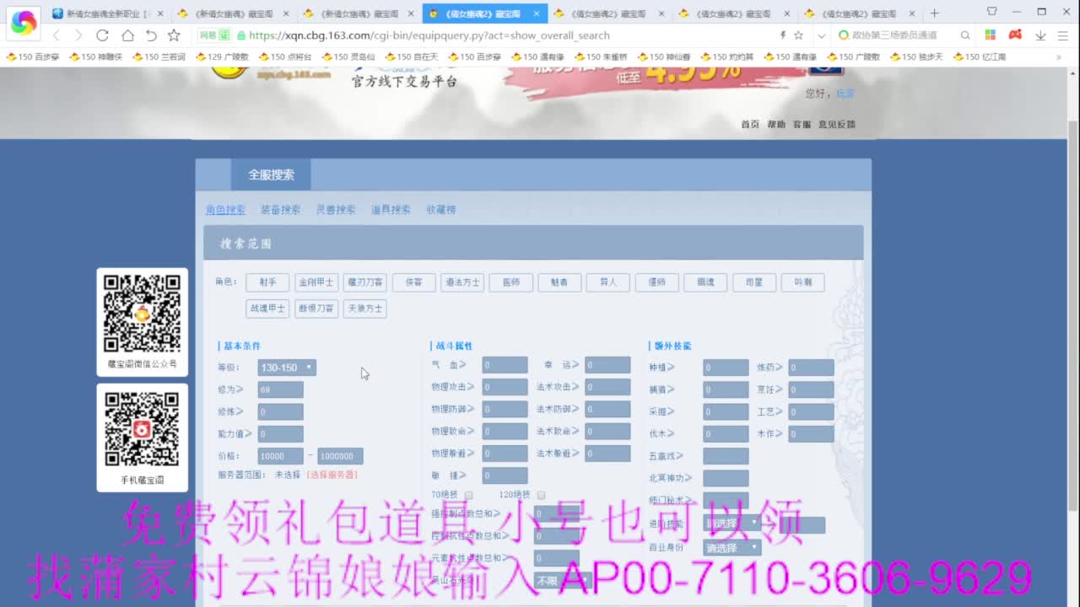Open the 进阶技能 请选择 dropdown
Image resolution: width=1080 pixels, height=607 pixels.
pyautogui.click(x=732, y=524)
